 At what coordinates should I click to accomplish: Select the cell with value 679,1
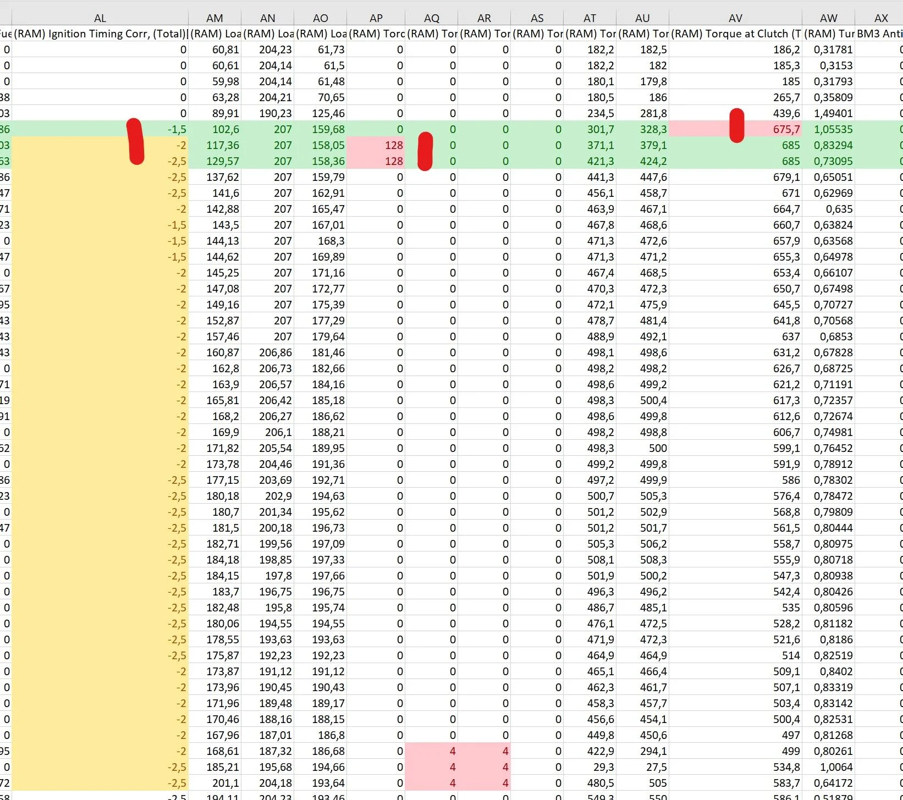click(x=735, y=177)
